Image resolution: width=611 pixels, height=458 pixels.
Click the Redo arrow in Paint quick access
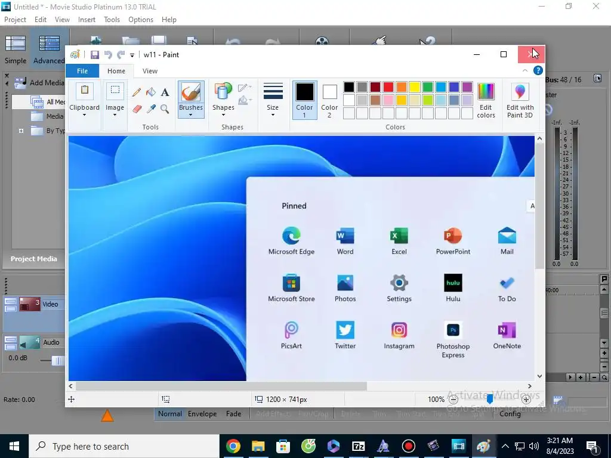pyautogui.click(x=121, y=55)
